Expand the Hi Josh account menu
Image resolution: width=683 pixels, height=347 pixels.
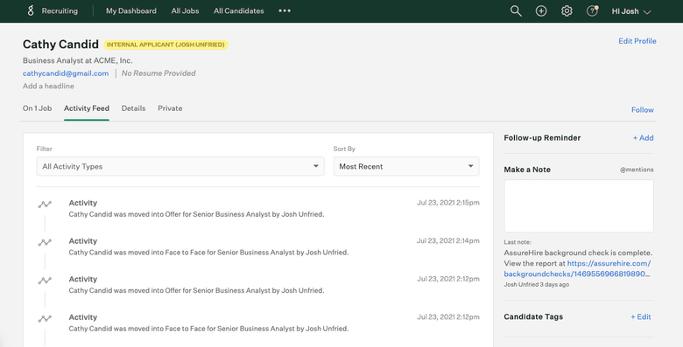coord(631,11)
